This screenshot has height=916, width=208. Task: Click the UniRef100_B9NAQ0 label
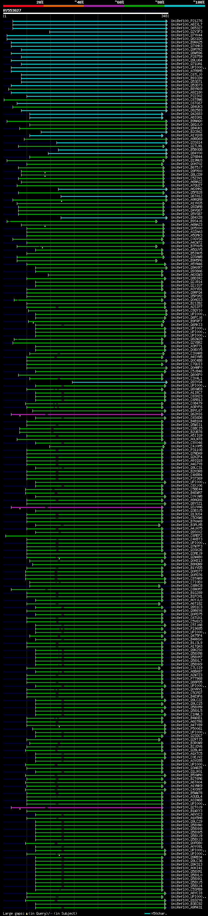click(186, 121)
